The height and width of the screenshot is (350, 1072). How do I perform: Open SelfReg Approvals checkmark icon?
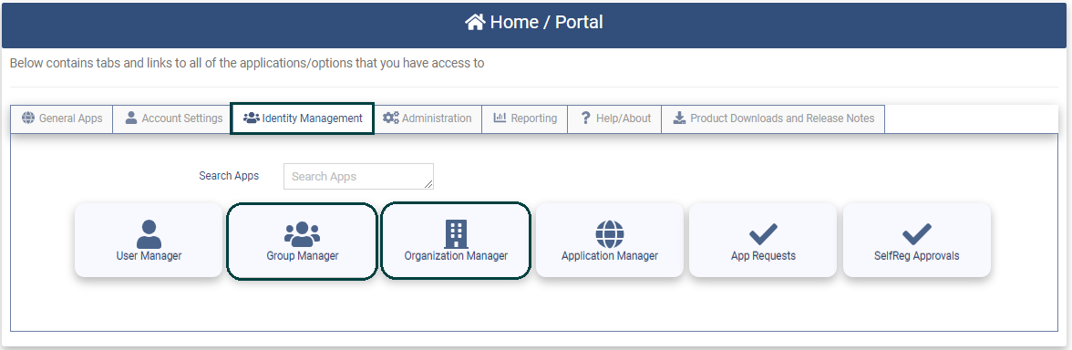(917, 234)
